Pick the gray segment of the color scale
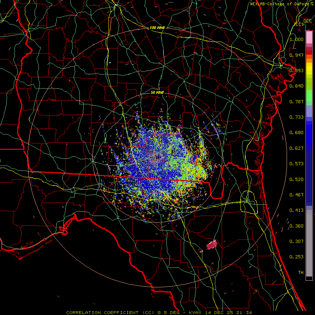Image resolution: width=315 pixels, height=315 pixels. click(x=309, y=243)
